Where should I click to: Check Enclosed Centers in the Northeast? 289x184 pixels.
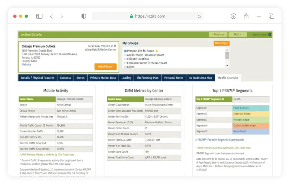[x=125, y=63]
